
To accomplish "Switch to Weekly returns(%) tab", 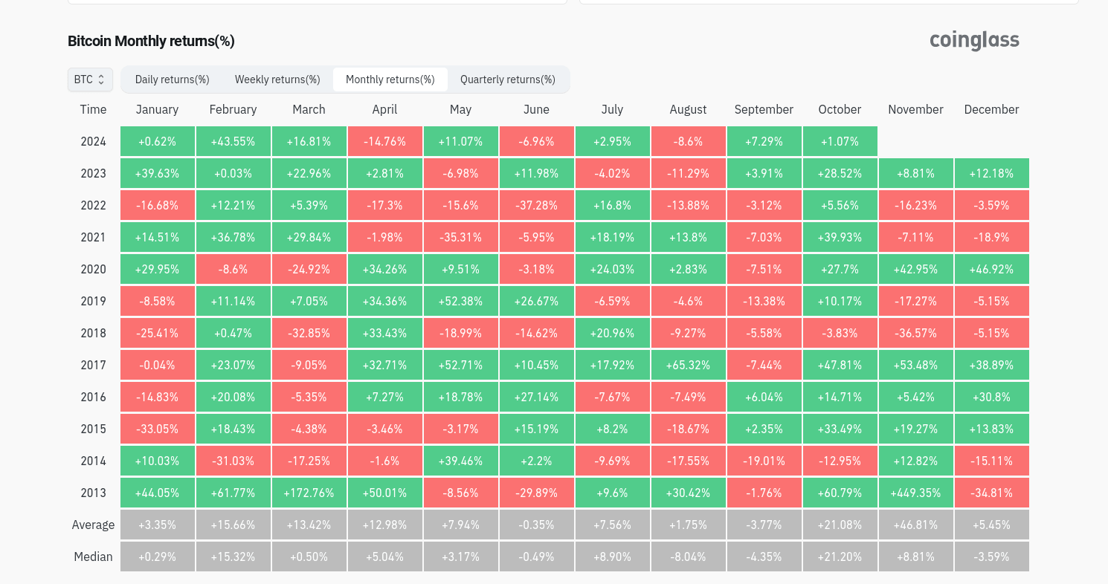I will coord(277,80).
